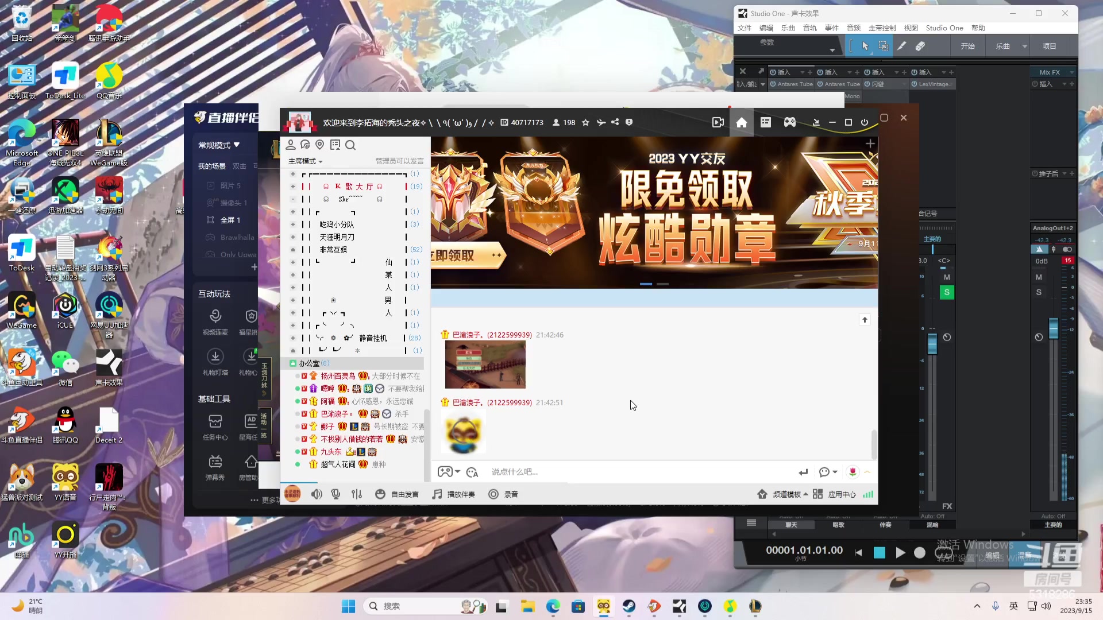The width and height of the screenshot is (1103, 620).
Task: Open the home tab in the YY window
Action: click(x=742, y=122)
